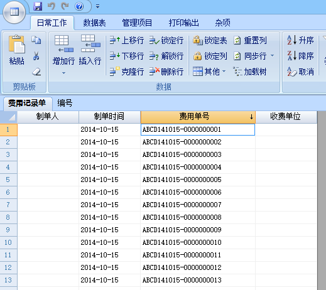Open the help question mark icon
This screenshot has height=290, width=326.
(x=79, y=6)
